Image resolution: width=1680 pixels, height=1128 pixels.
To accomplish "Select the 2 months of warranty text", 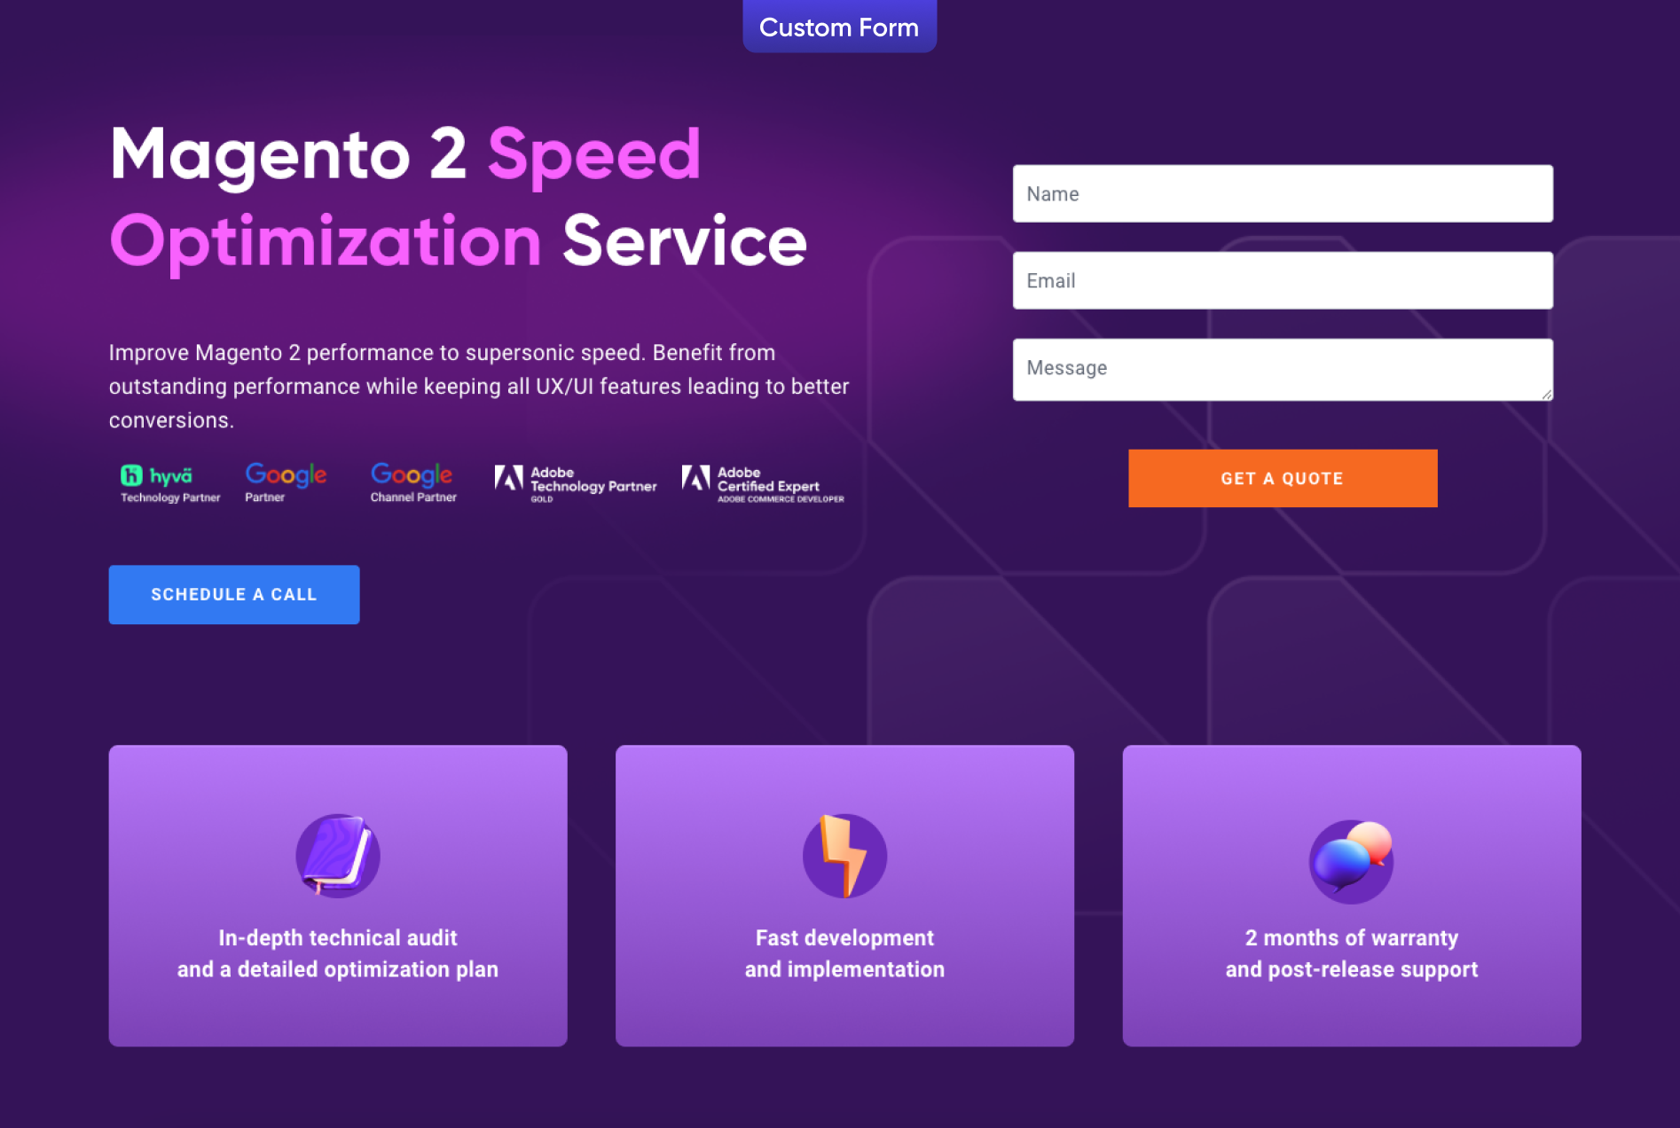I will [1351, 953].
